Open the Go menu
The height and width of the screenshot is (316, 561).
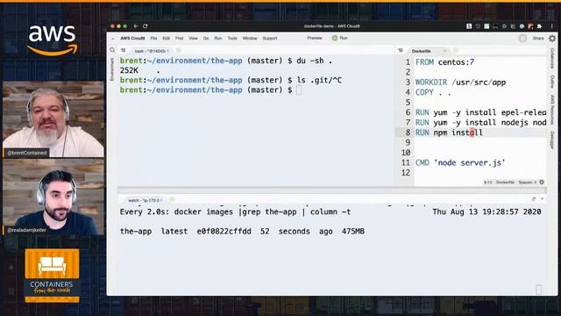click(206, 39)
